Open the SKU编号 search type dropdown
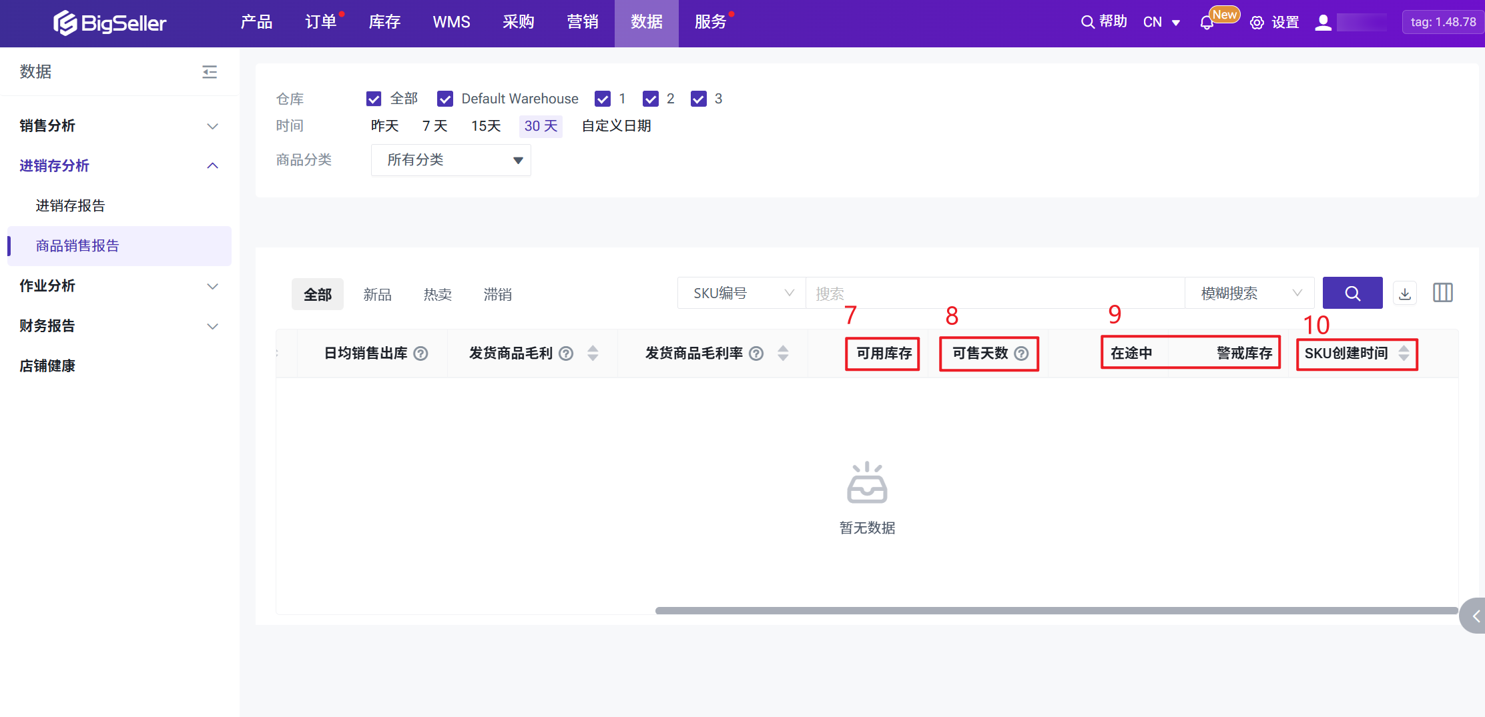1485x717 pixels. (x=741, y=293)
